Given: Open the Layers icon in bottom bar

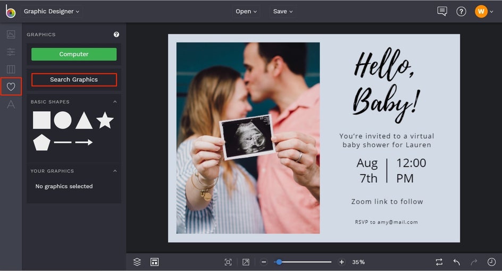Looking at the screenshot, I should [x=137, y=262].
